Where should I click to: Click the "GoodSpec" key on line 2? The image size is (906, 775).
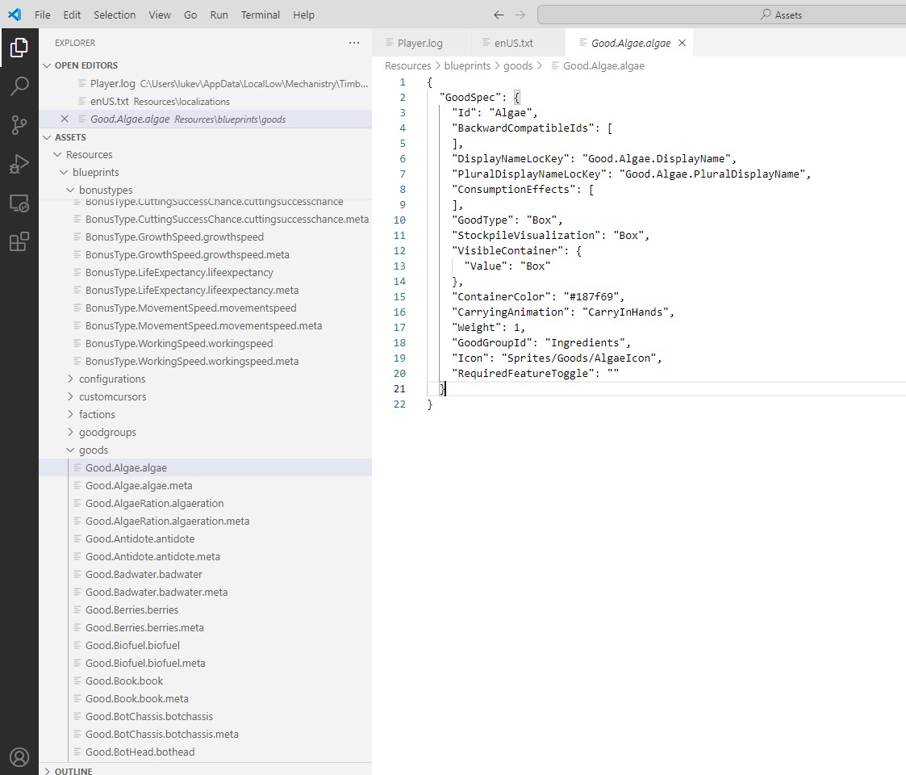[470, 97]
